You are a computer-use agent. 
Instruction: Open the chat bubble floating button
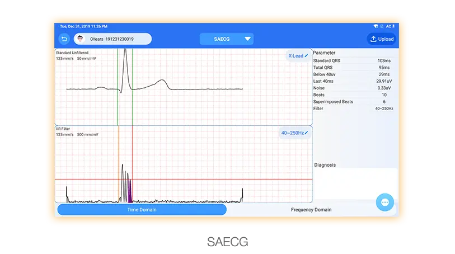pos(385,202)
